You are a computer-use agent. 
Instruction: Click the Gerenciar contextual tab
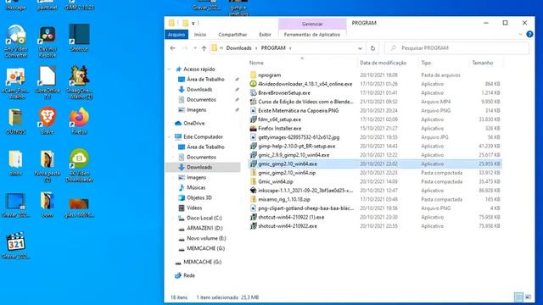point(312,24)
